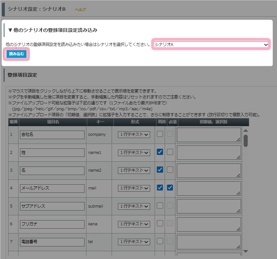Click the 項目名 column header
The height and width of the screenshot is (259, 277).
tap(53, 122)
